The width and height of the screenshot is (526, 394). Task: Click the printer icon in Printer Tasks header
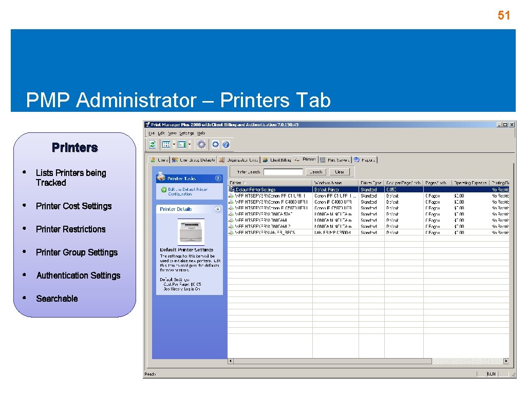[161, 177]
